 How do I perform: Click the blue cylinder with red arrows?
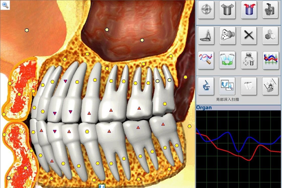coord(249,10)
